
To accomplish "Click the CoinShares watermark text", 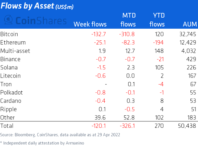I will click(41, 21).
